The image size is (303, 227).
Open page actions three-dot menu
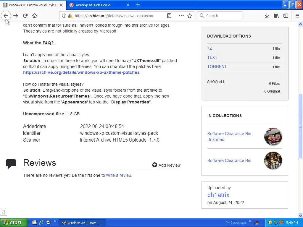(181, 16)
